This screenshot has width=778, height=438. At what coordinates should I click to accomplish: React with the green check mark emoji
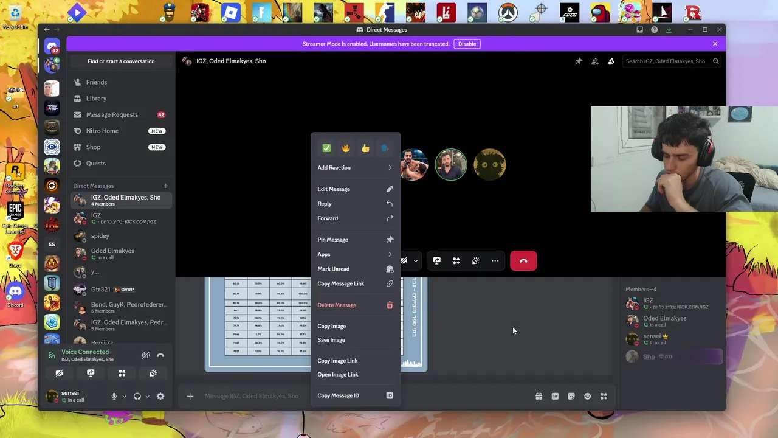pyautogui.click(x=326, y=148)
